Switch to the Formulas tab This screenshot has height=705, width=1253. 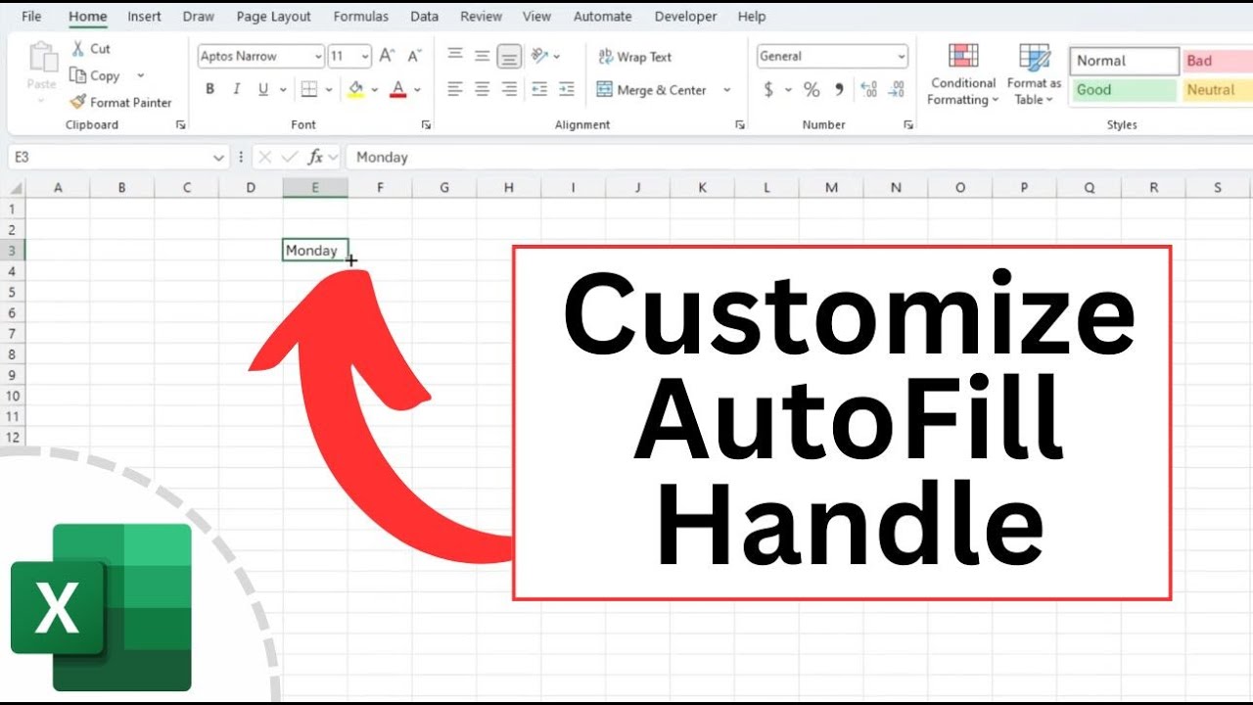coord(360,17)
